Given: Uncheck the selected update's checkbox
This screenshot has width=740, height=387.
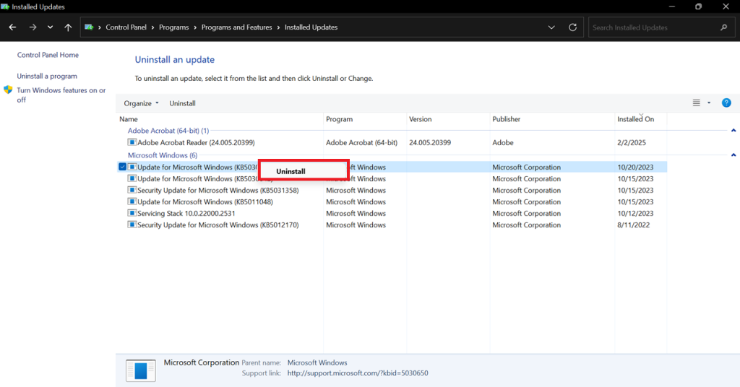Looking at the screenshot, I should [122, 167].
